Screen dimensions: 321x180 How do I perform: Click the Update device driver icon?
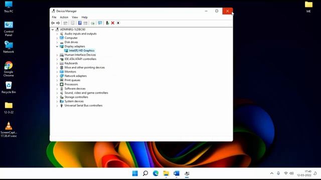coord(107,23)
